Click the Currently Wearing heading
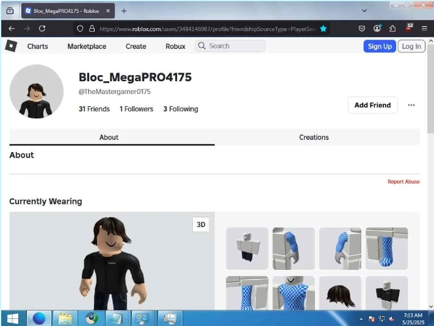The width and height of the screenshot is (434, 326). click(46, 201)
